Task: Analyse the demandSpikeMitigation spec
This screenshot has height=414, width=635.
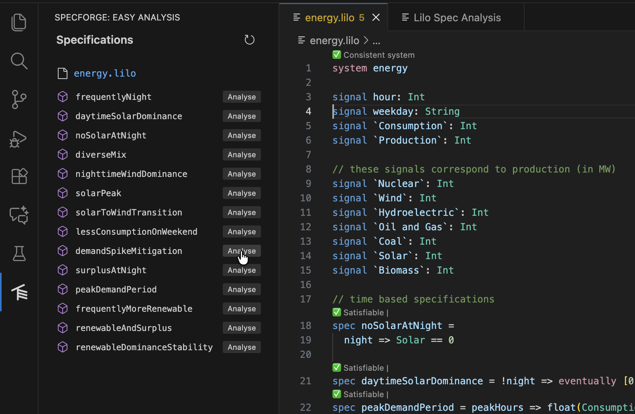Action: tap(242, 251)
